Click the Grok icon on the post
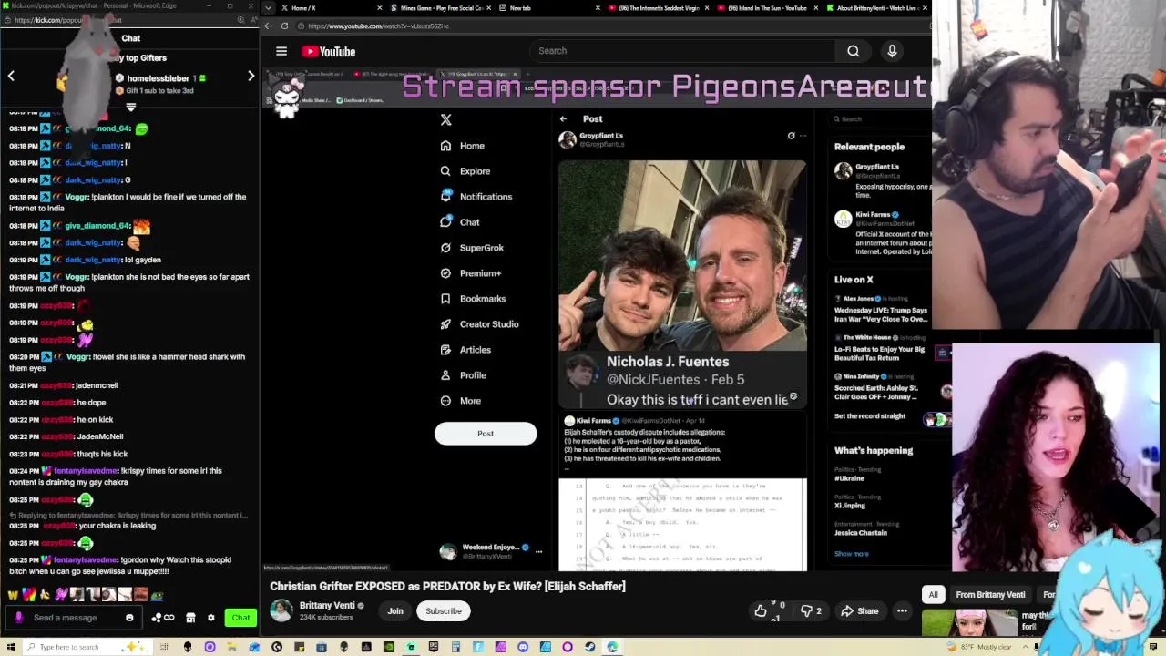Screen dimensions: 1166x656 point(791,136)
